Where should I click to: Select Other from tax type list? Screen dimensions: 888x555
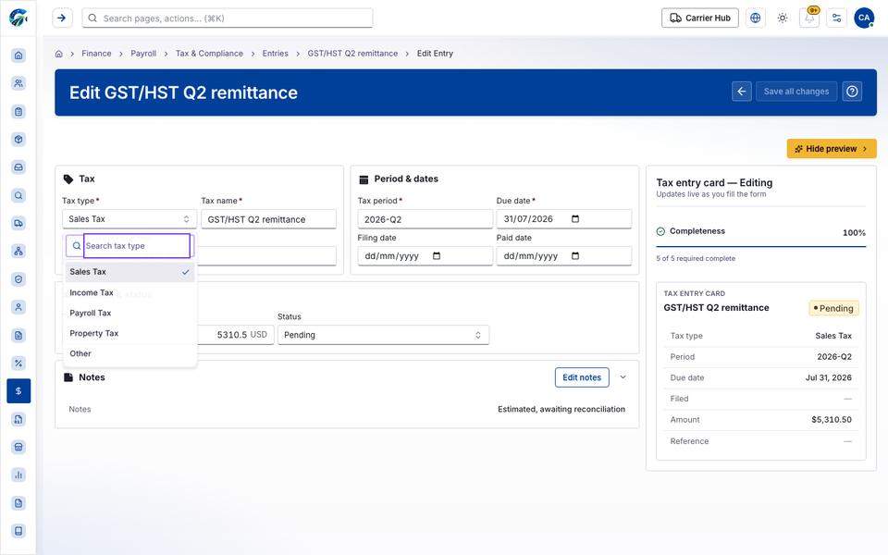tap(129, 354)
